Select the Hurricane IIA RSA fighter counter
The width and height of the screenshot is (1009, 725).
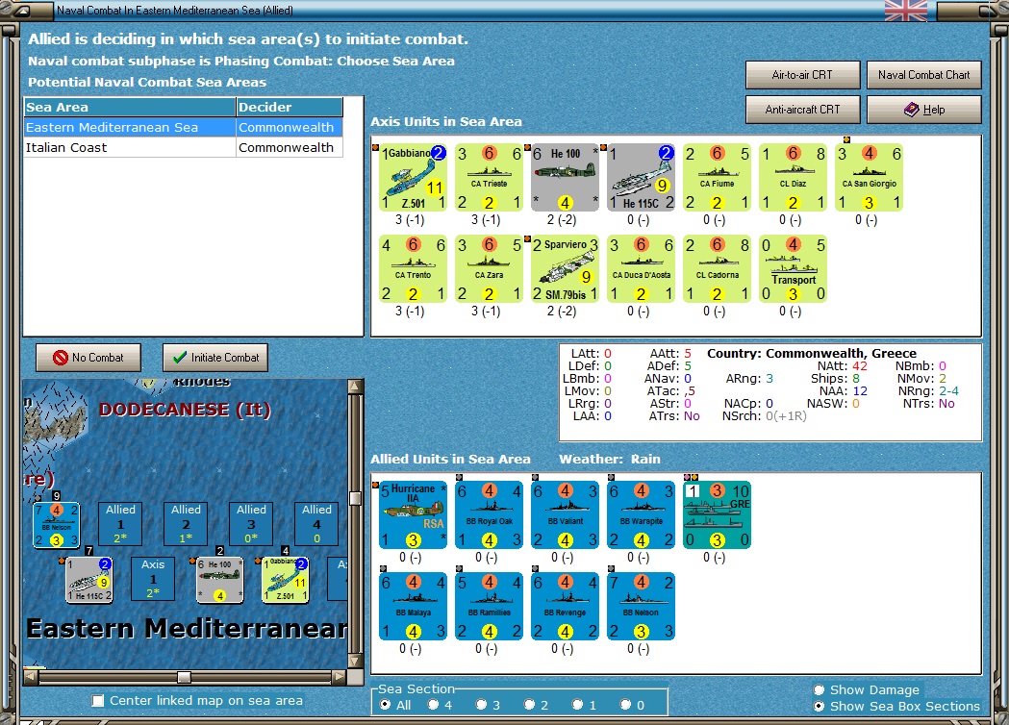click(x=413, y=515)
